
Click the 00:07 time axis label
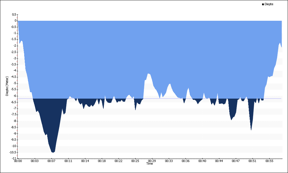pos(52,161)
